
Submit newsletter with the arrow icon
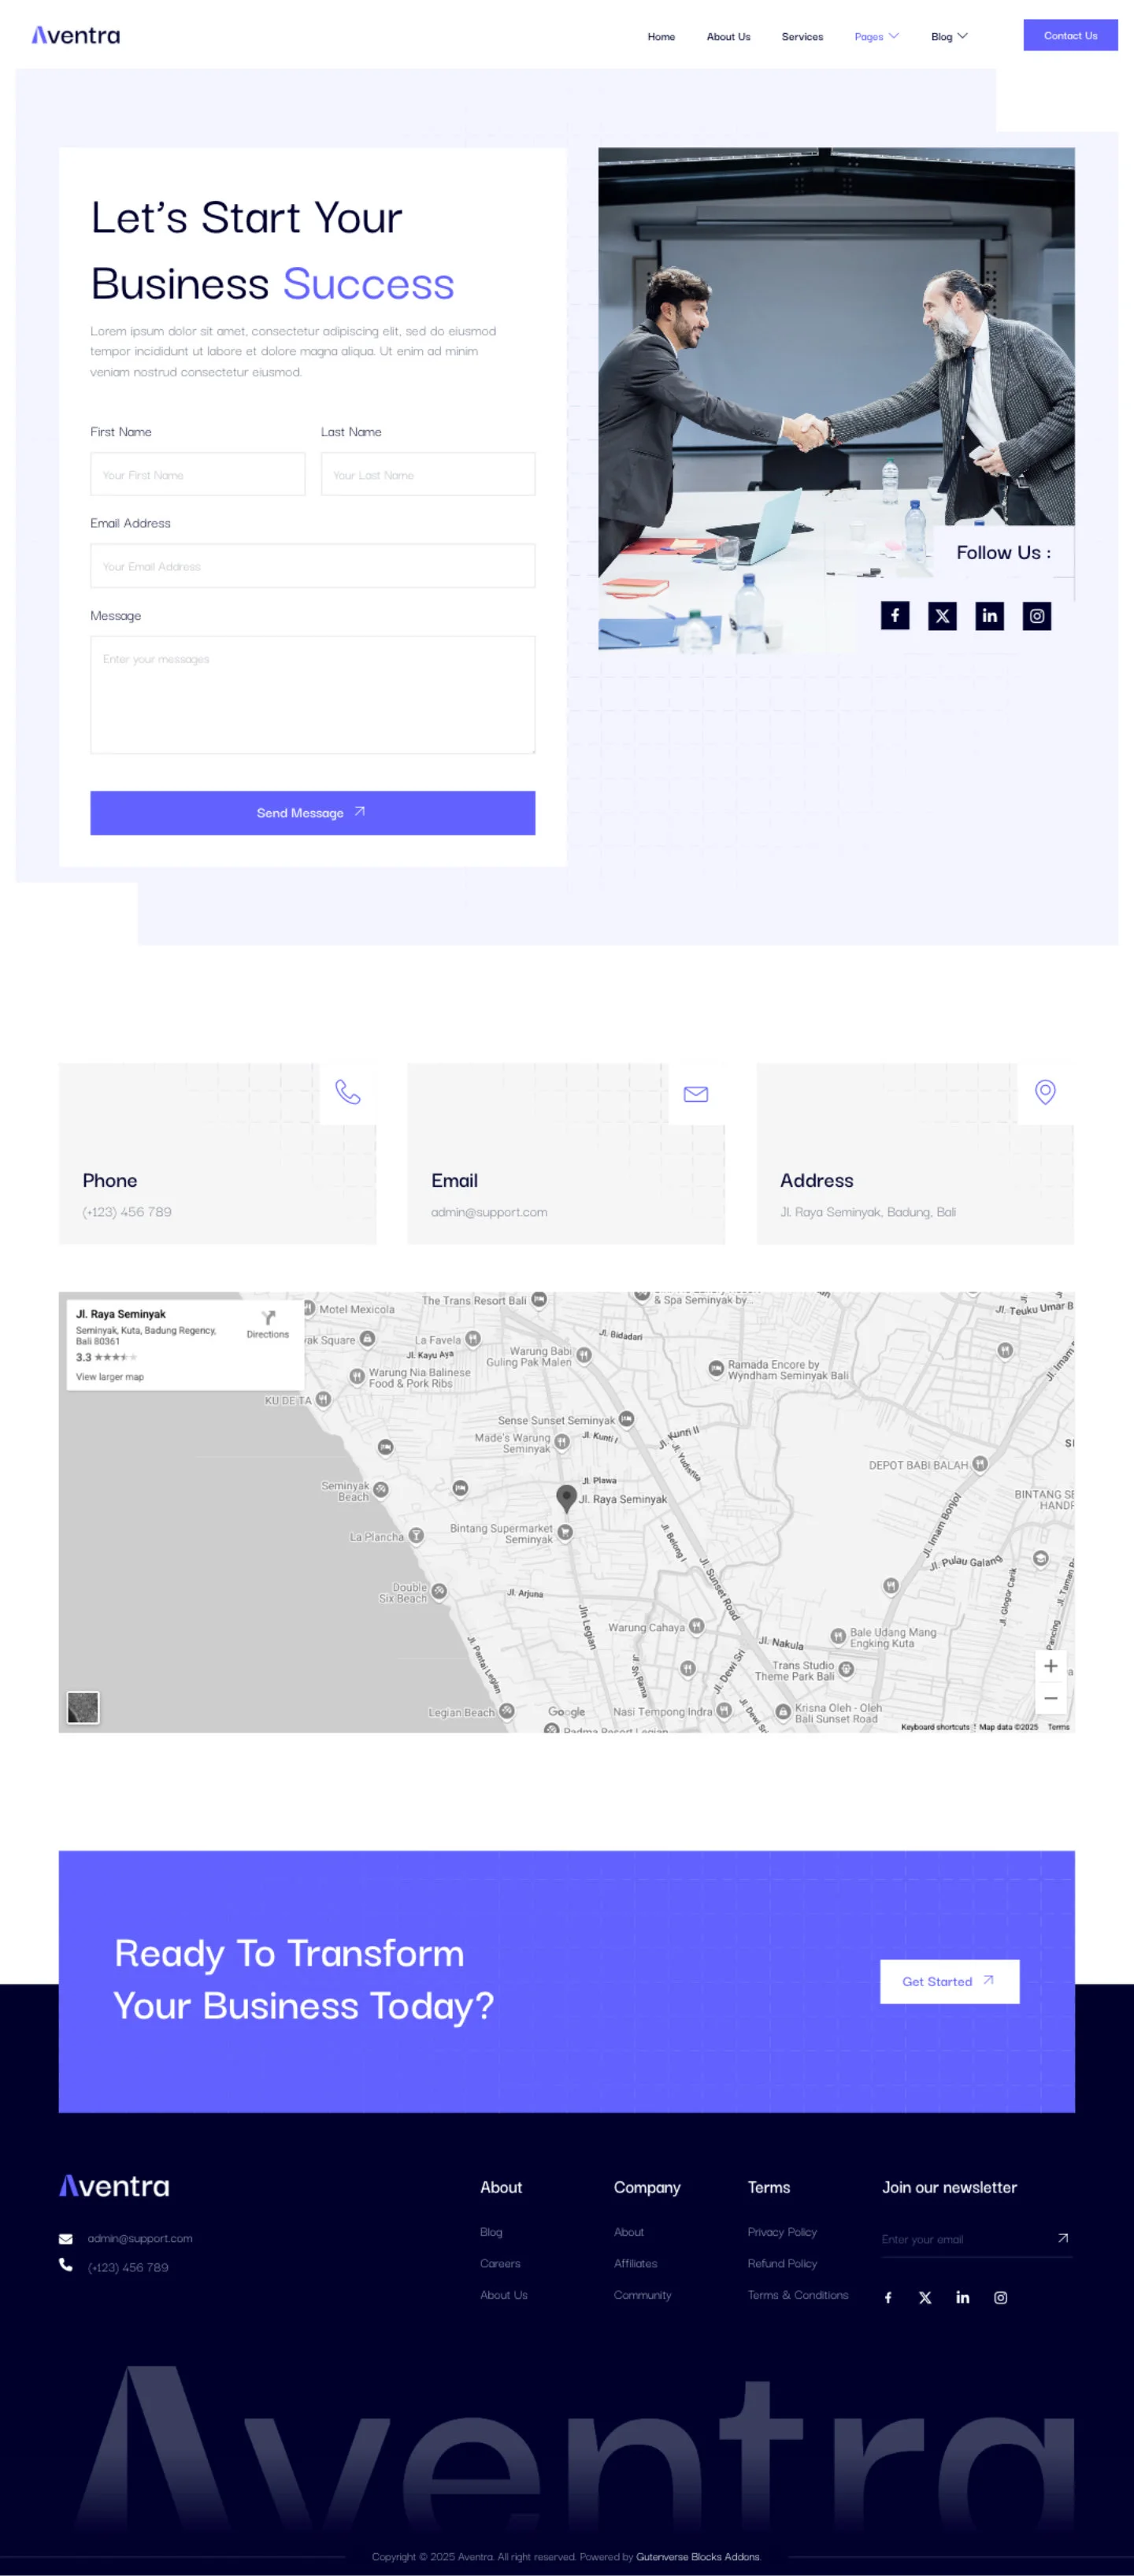click(x=1062, y=2238)
